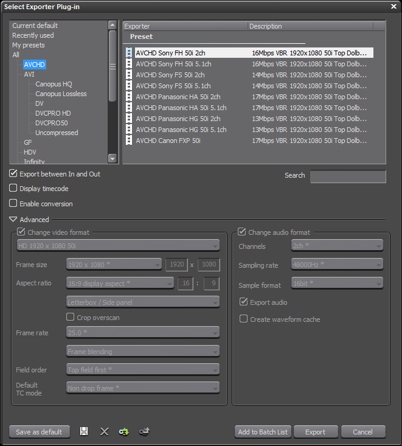
Task: Open the Sample format 16bit dropdown
Action: tap(337, 284)
